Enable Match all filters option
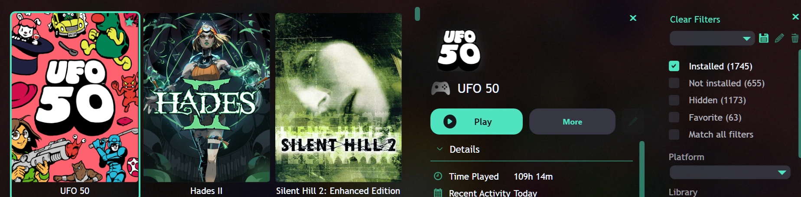The width and height of the screenshot is (801, 197). [674, 135]
